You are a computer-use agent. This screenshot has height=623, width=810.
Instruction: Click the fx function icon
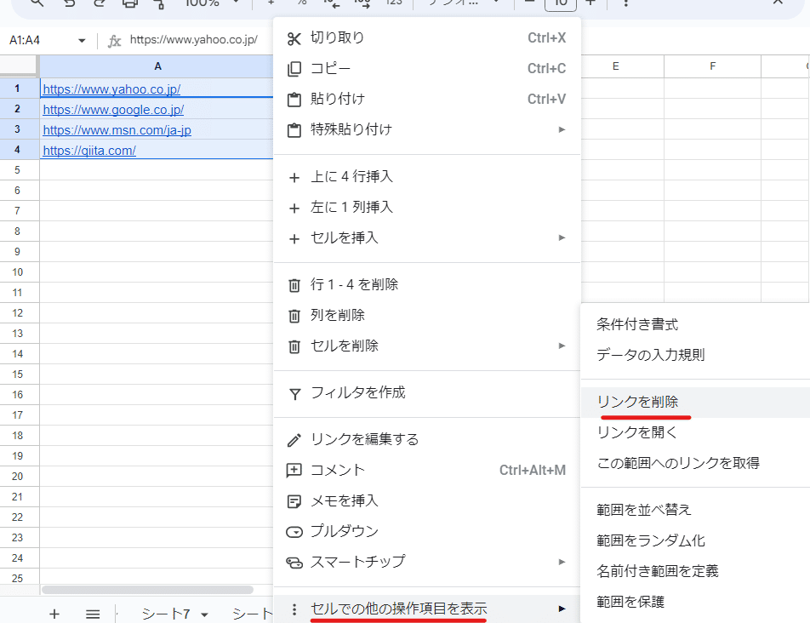[x=114, y=41]
